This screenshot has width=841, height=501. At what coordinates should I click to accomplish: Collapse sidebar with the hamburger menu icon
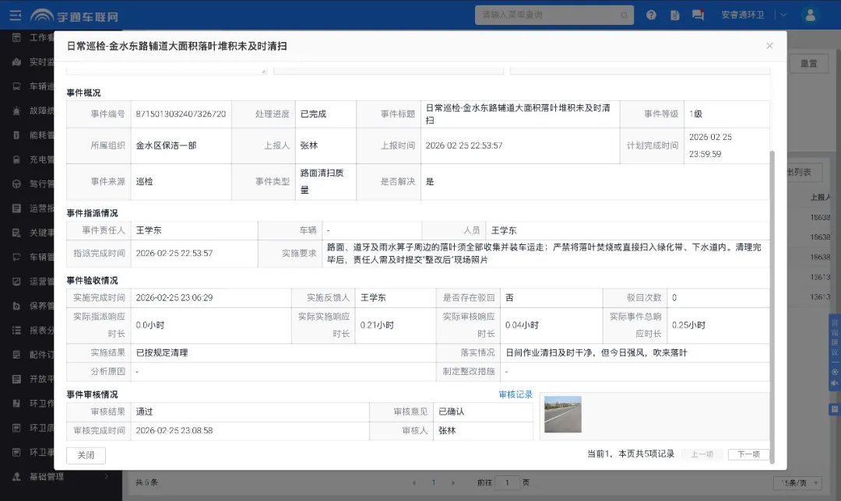[x=14, y=14]
